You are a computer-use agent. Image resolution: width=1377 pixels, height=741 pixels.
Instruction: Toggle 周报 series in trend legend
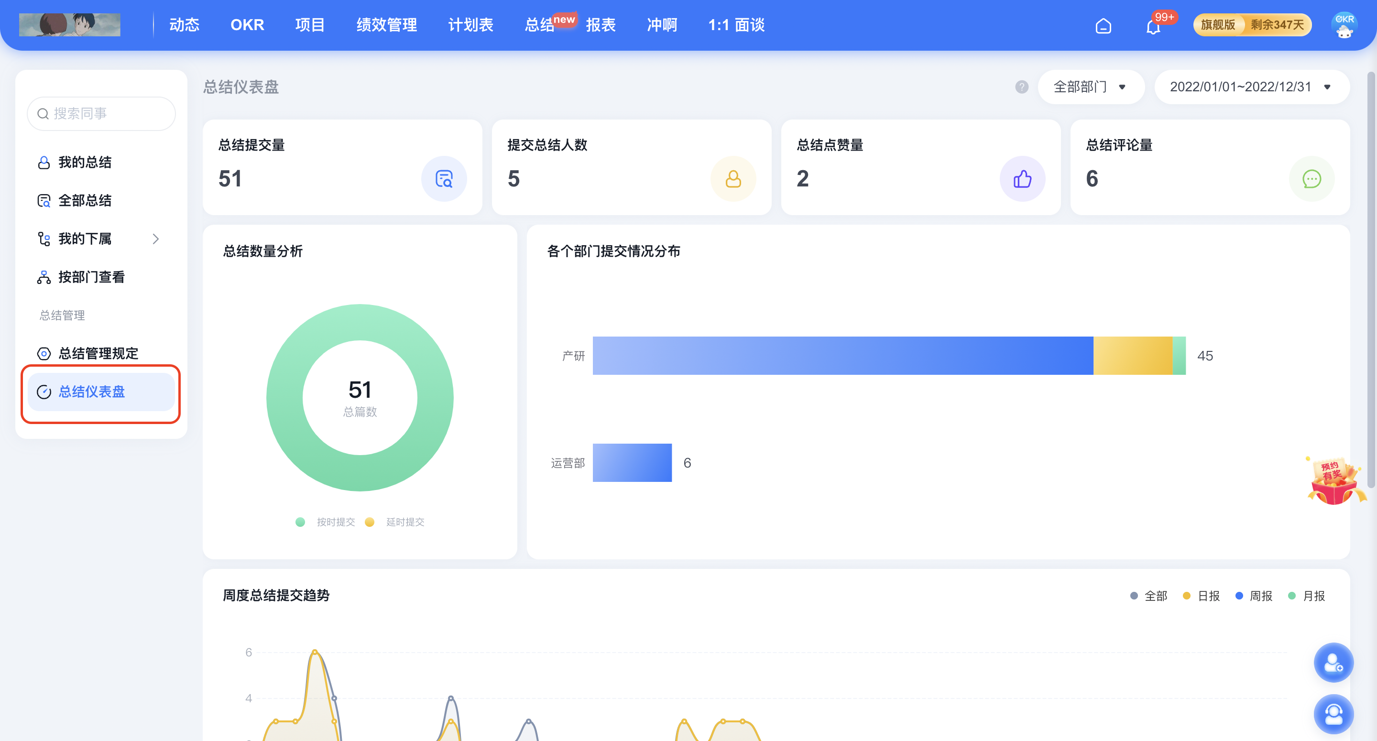click(x=1254, y=596)
